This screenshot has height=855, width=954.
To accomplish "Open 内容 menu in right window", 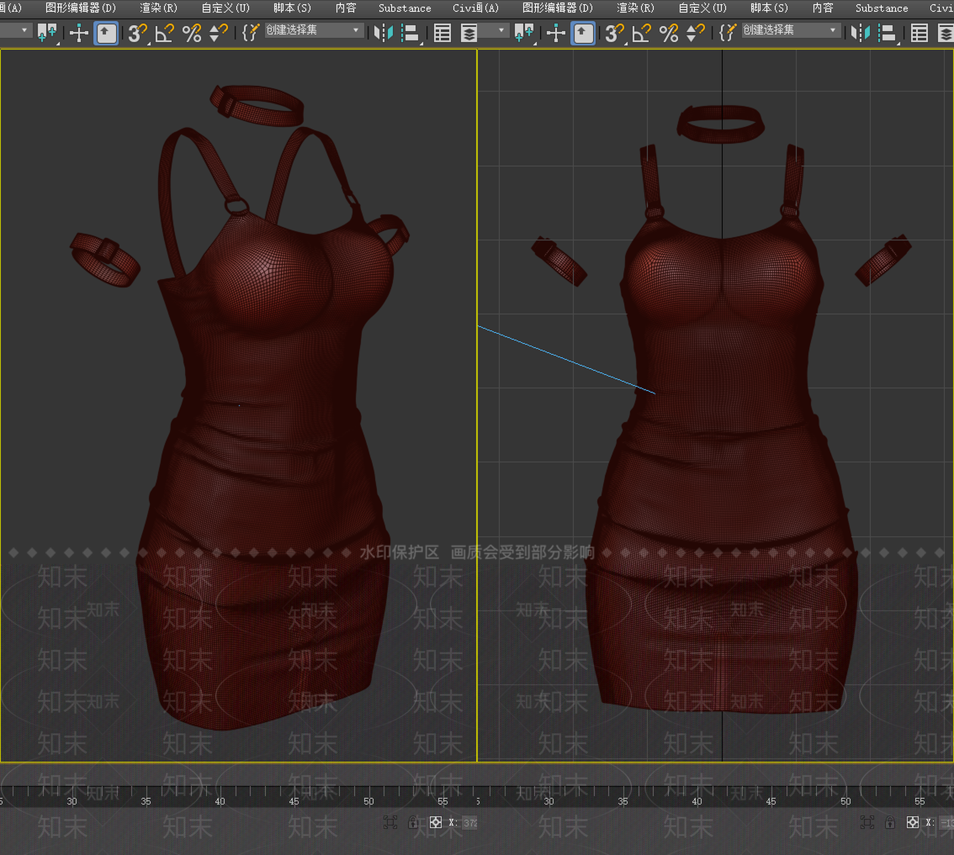I will tap(823, 8).
